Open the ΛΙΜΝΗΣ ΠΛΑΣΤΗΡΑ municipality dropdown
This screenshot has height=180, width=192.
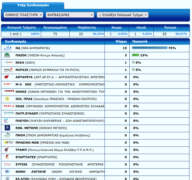click(x=24, y=15)
